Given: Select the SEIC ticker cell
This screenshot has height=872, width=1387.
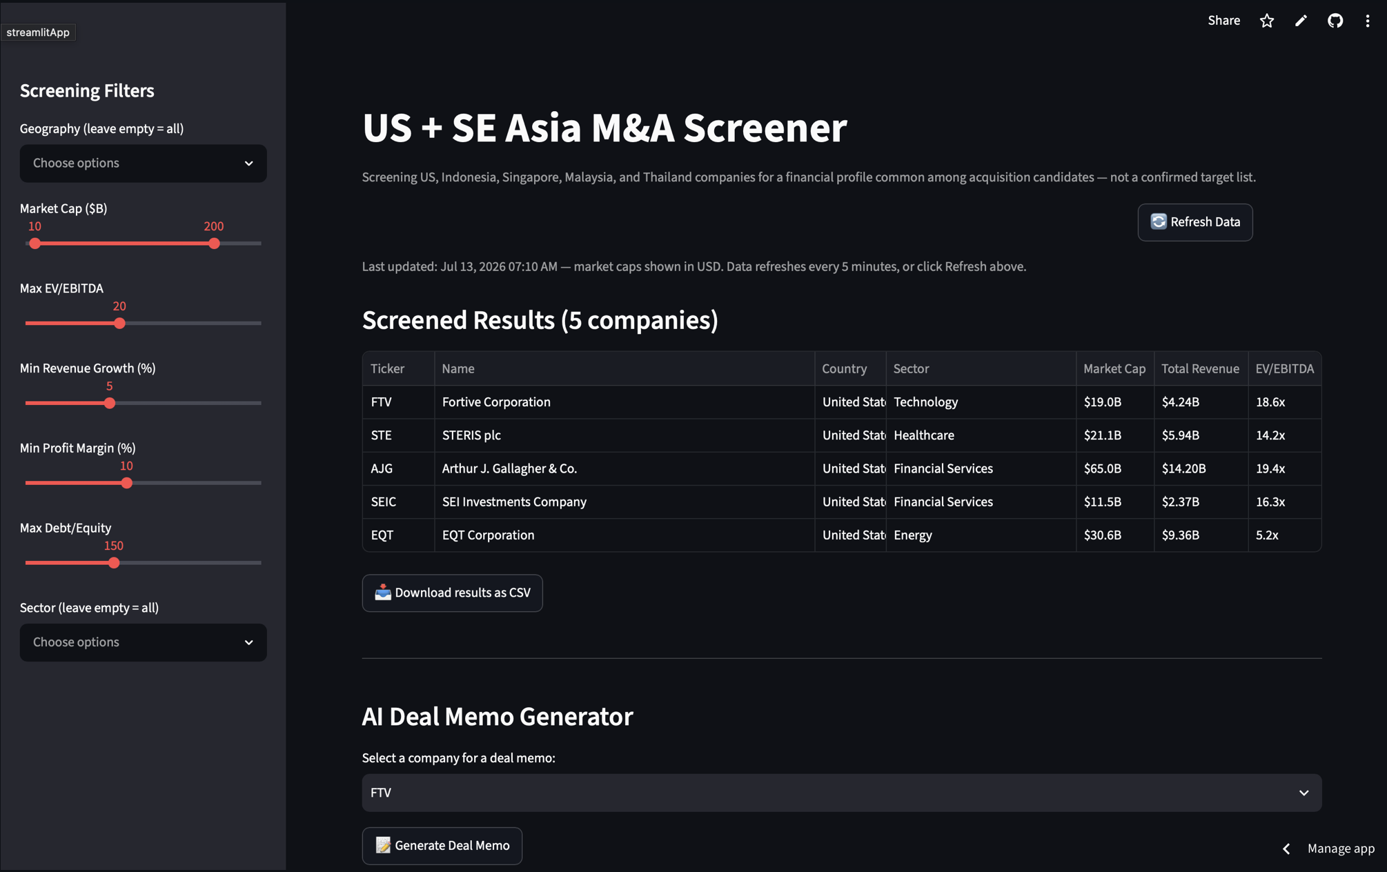Looking at the screenshot, I should (398, 502).
